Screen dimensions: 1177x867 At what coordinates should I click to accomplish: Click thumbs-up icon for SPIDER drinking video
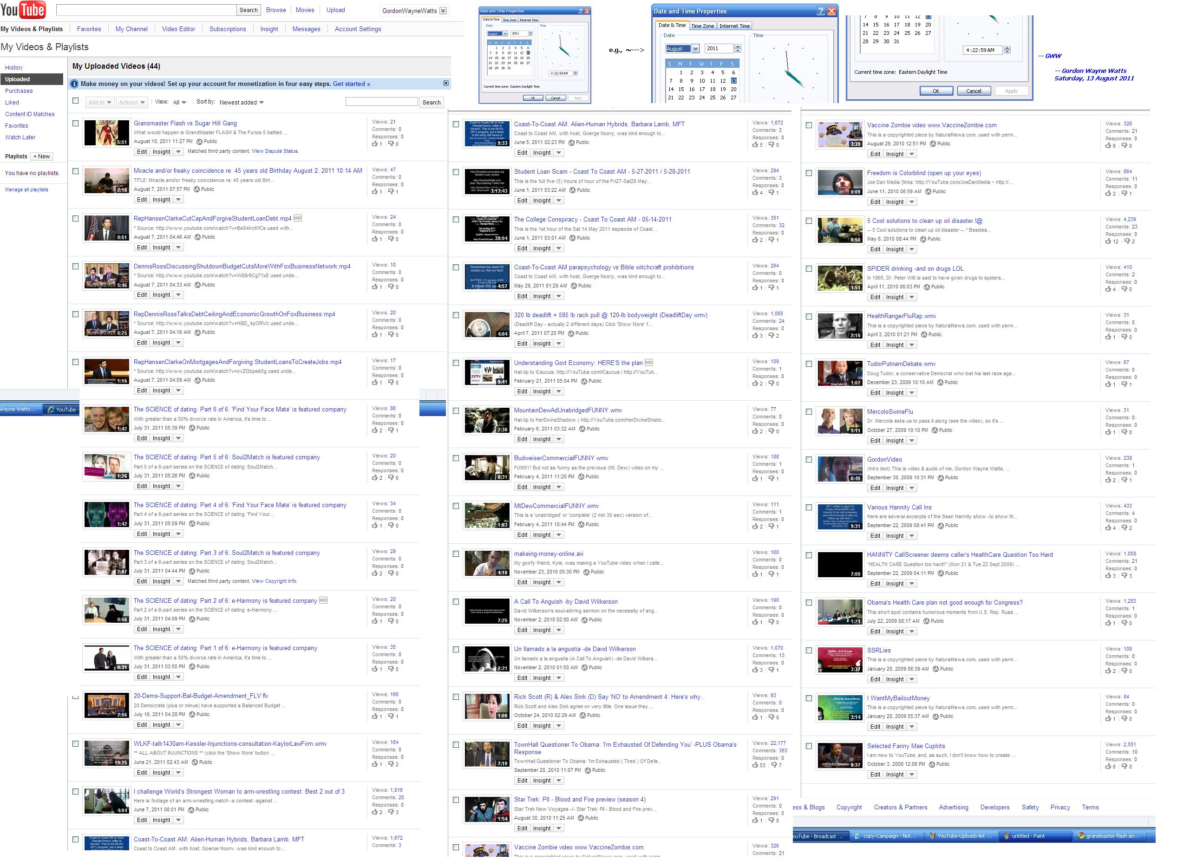(1108, 289)
